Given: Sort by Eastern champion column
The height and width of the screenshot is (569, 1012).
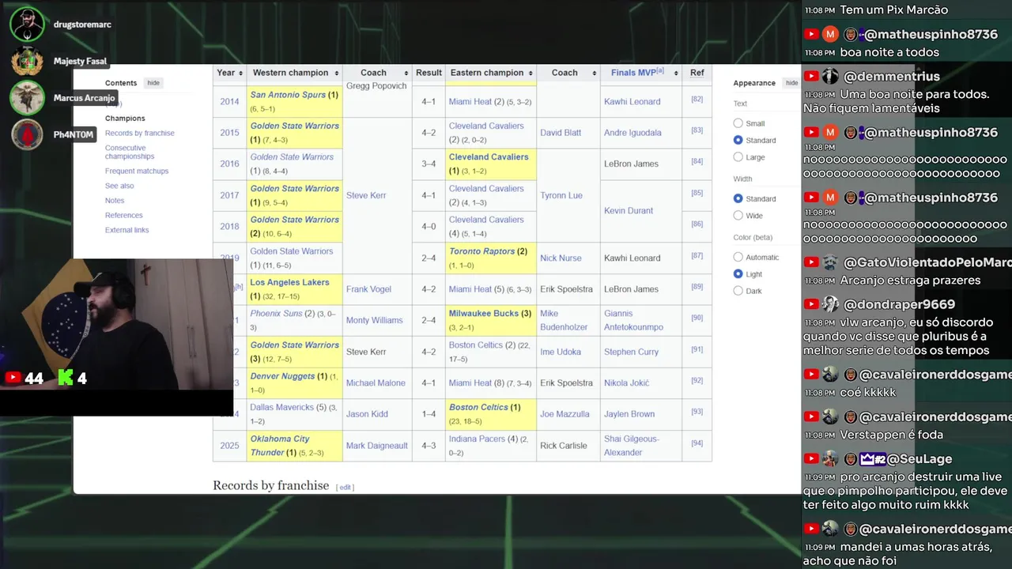Looking at the screenshot, I should click(x=491, y=73).
